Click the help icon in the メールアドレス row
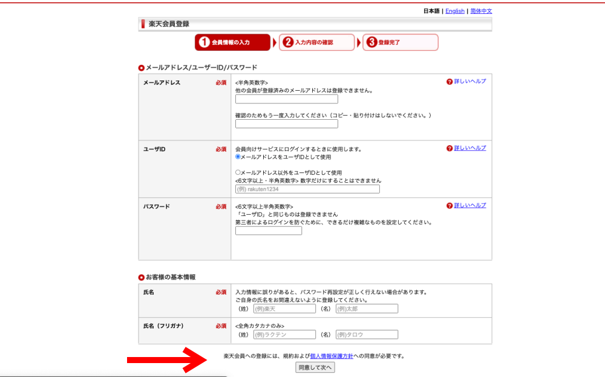This screenshot has width=605, height=377. [449, 82]
